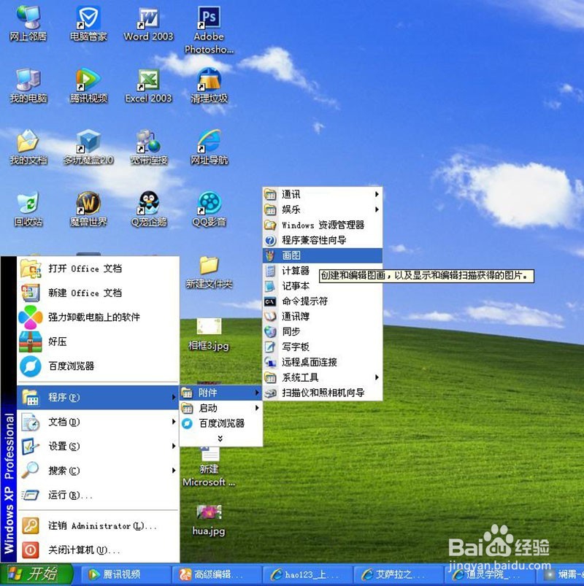Click the Q宠企鹅 desktop shortcut
The width and height of the screenshot is (584, 586).
(x=148, y=209)
